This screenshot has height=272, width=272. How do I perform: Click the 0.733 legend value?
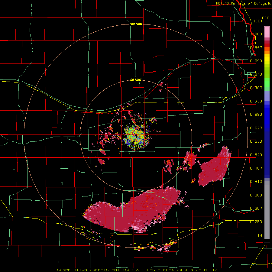(x=256, y=101)
